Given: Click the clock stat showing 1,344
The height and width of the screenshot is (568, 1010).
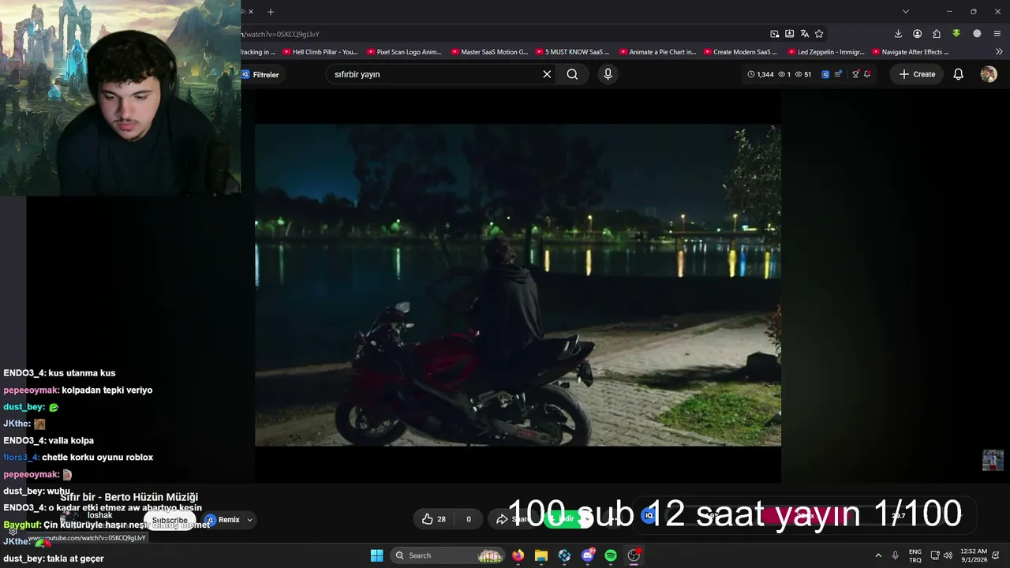Looking at the screenshot, I should point(761,74).
